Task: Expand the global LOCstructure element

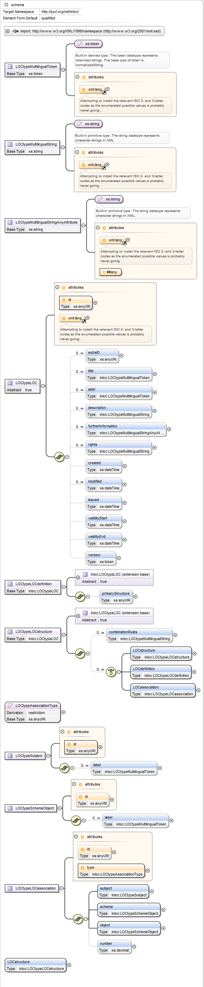Action: 69,965
